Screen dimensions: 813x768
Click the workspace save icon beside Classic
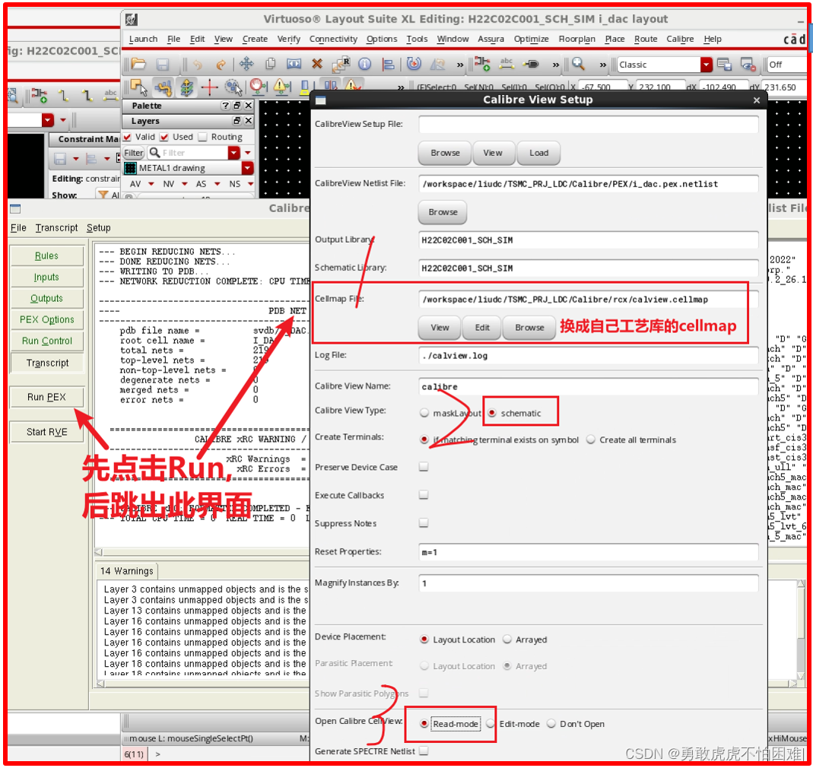coord(724,65)
